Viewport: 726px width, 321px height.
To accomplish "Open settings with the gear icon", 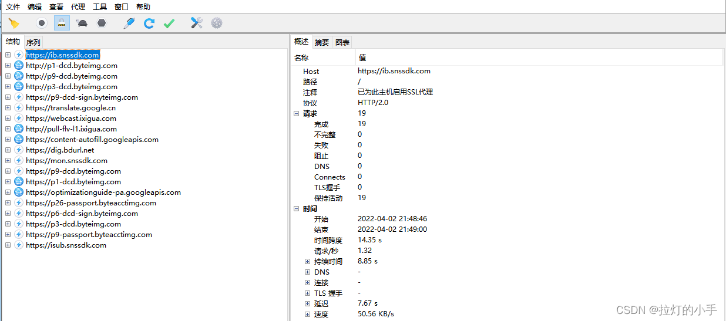I will 217,23.
